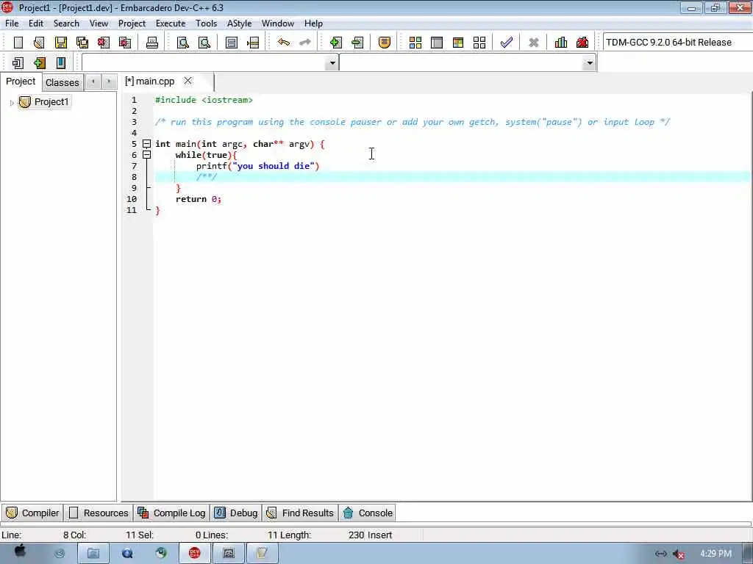Click the Profile analysis bar chart icon
The width and height of the screenshot is (753, 564).
561,43
